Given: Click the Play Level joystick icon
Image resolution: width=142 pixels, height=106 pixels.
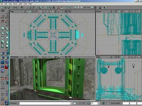Looking at the screenshot, I should coord(100,8).
